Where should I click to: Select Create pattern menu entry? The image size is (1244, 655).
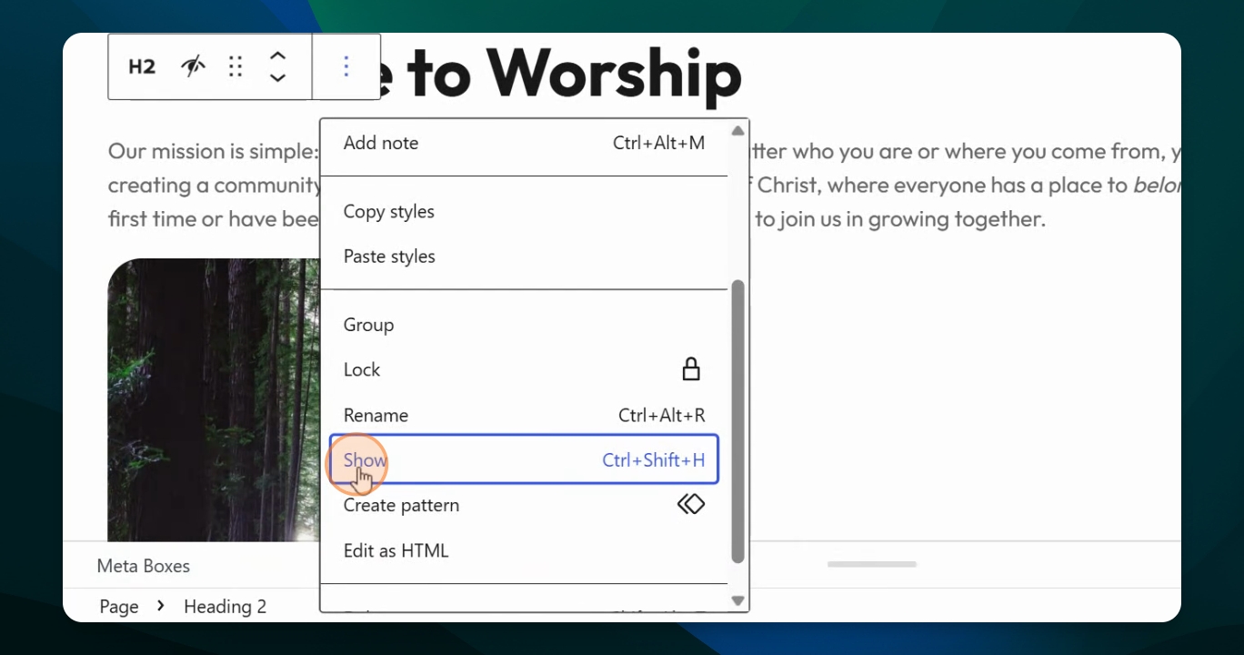coord(524,505)
